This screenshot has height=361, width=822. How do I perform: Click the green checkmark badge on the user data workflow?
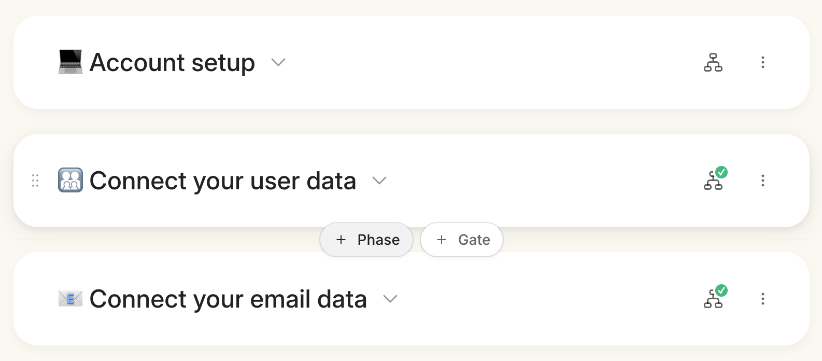(x=721, y=172)
